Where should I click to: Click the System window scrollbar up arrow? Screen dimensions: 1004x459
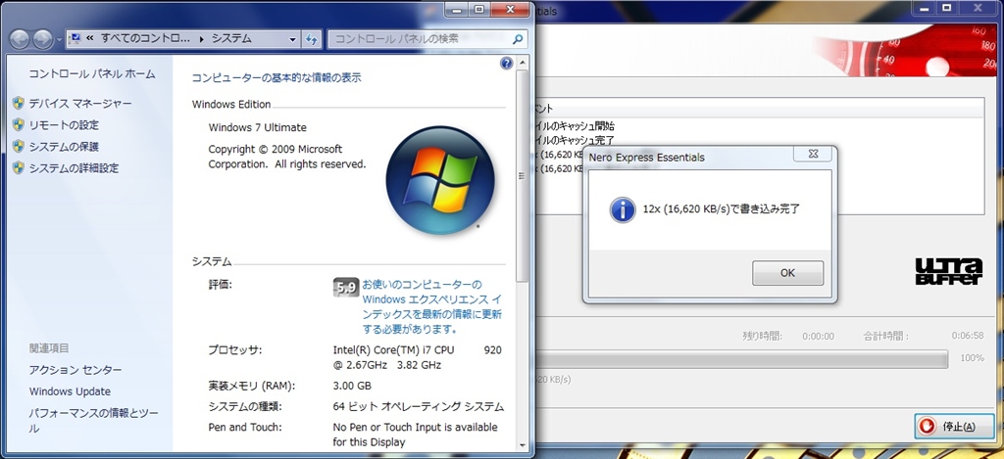tap(523, 63)
